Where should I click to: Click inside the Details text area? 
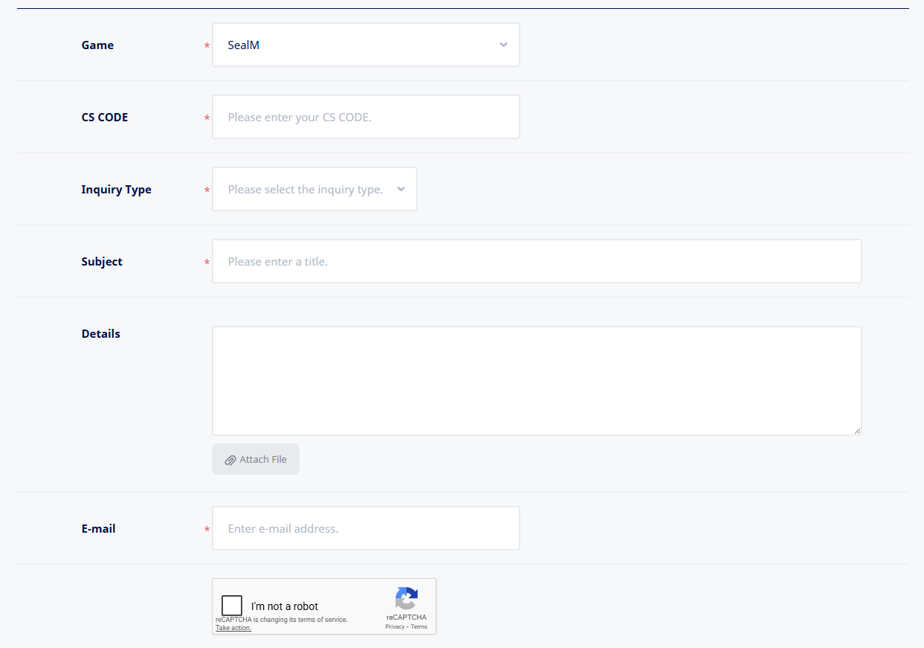(537, 381)
